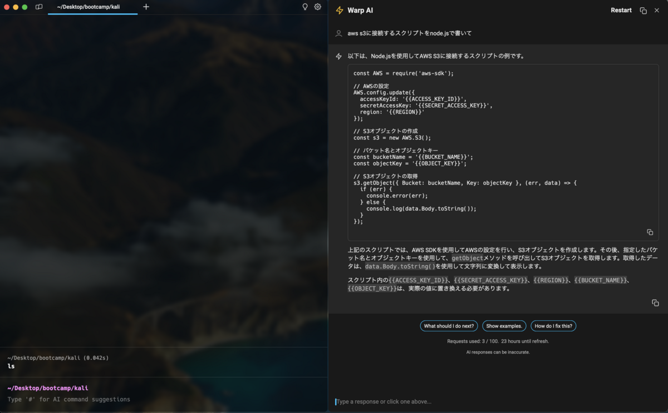Click the lightning icon beside the AI answer
668x413 pixels.
point(338,56)
